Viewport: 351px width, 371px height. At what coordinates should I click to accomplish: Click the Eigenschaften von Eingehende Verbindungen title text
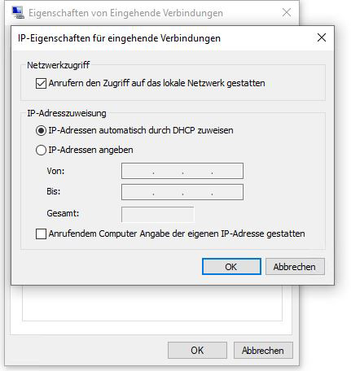pyautogui.click(x=125, y=13)
